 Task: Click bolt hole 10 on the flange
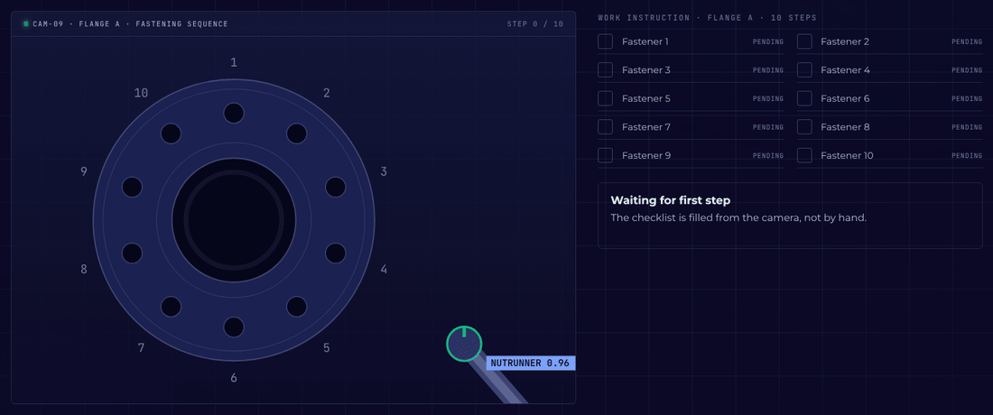[x=171, y=134]
